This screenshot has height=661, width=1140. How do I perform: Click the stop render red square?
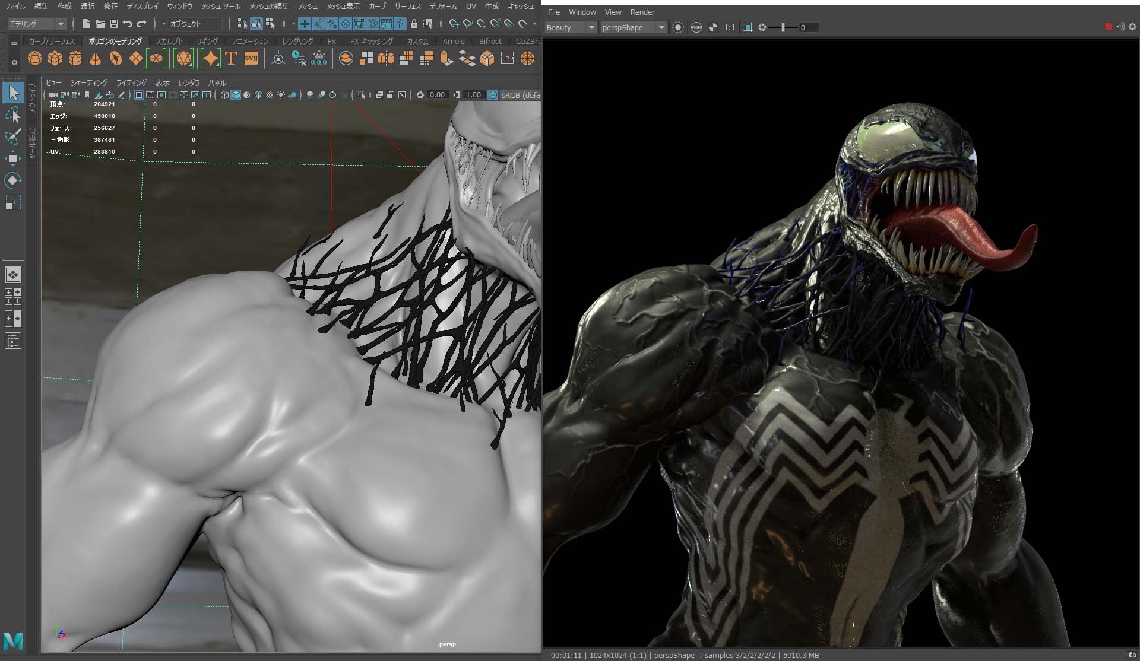coord(1109,27)
